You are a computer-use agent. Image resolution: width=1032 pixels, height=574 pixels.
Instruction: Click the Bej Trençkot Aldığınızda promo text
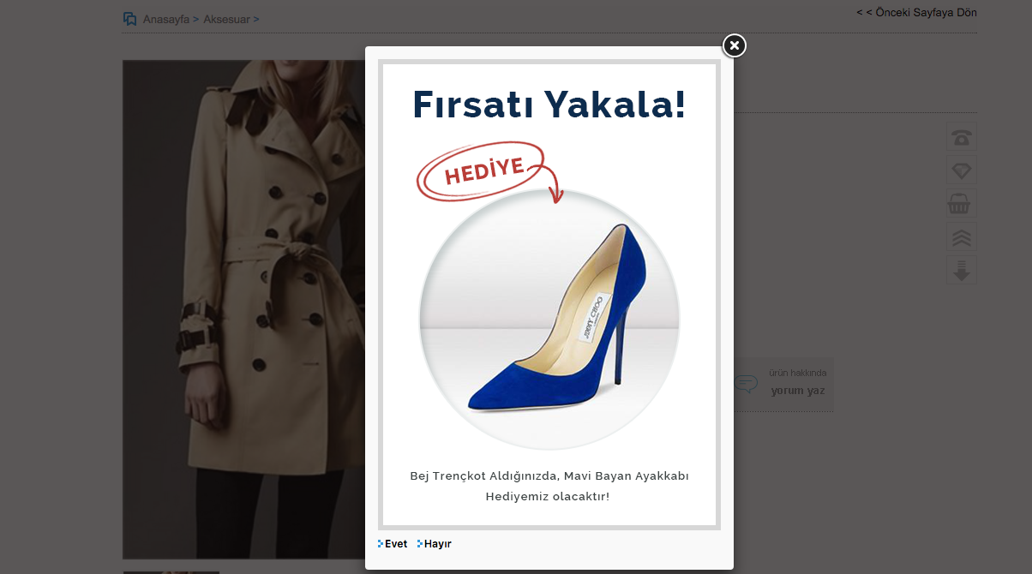(549, 476)
